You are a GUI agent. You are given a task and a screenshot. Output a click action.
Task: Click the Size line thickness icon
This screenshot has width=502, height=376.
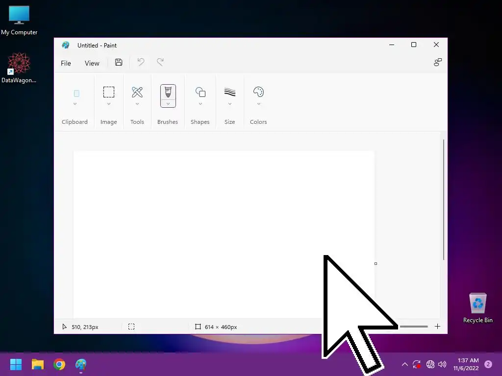[230, 92]
